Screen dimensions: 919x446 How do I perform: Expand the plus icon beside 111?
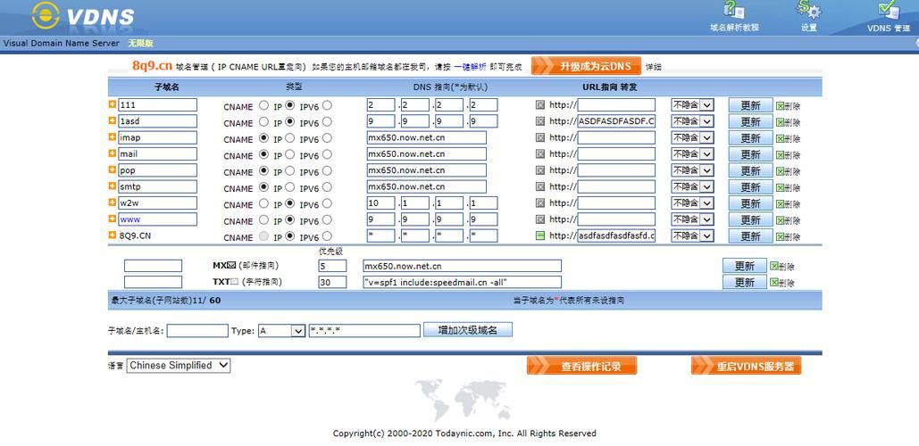[x=113, y=104]
